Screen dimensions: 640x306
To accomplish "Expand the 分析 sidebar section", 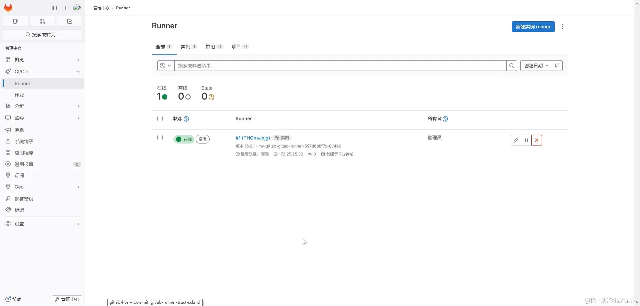I will tap(43, 106).
